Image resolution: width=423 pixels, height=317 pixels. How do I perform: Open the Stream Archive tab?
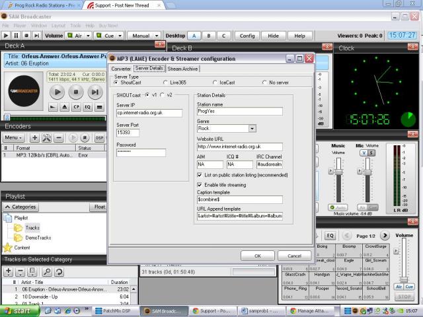[x=182, y=69]
